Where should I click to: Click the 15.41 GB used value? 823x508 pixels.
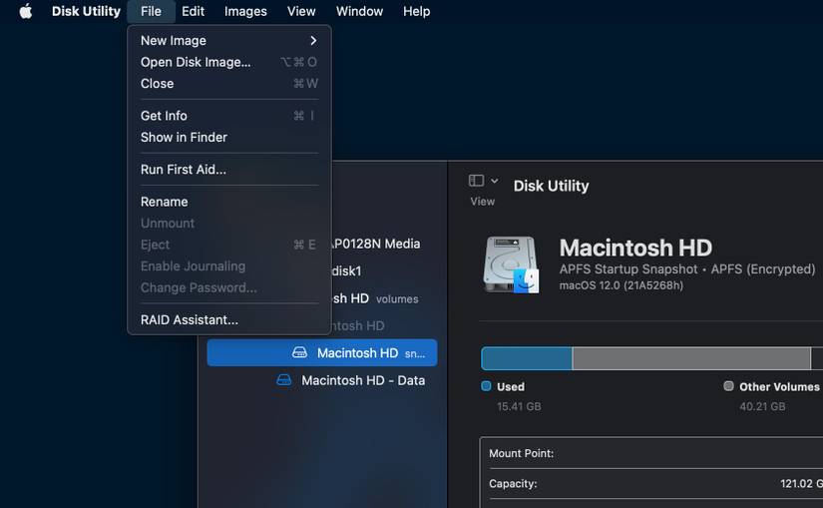[x=519, y=406]
